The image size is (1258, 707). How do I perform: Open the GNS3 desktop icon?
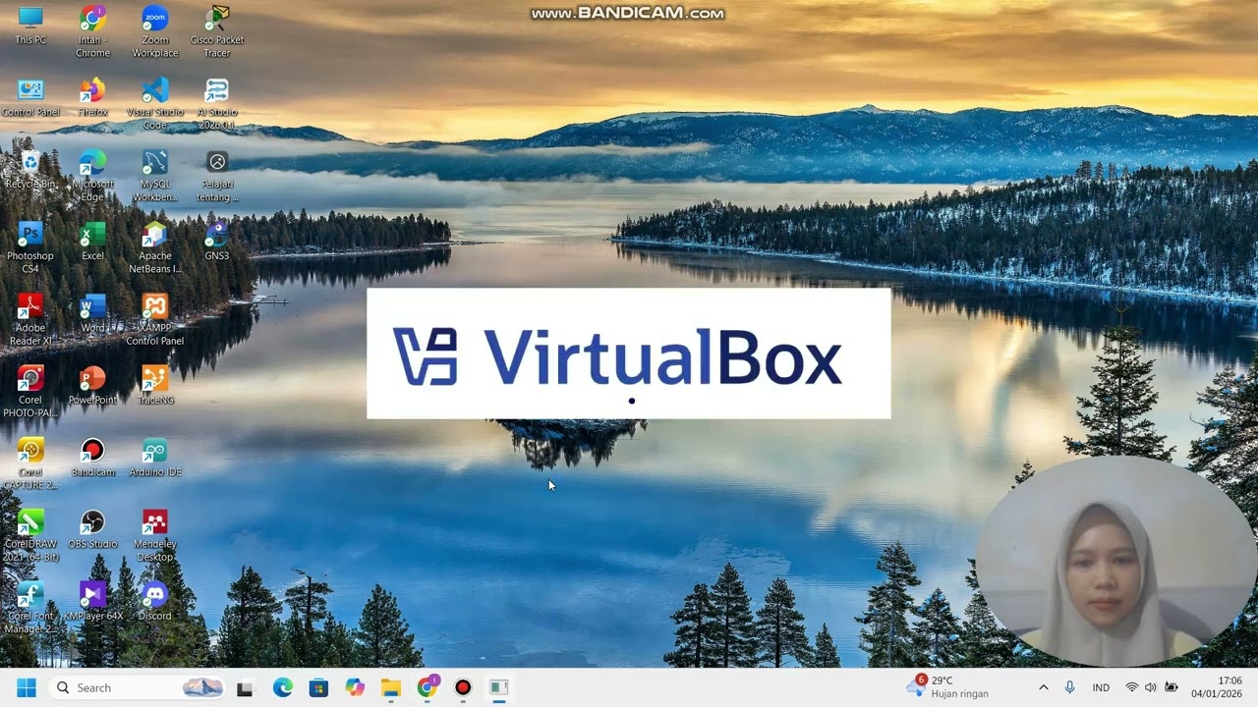tap(217, 242)
